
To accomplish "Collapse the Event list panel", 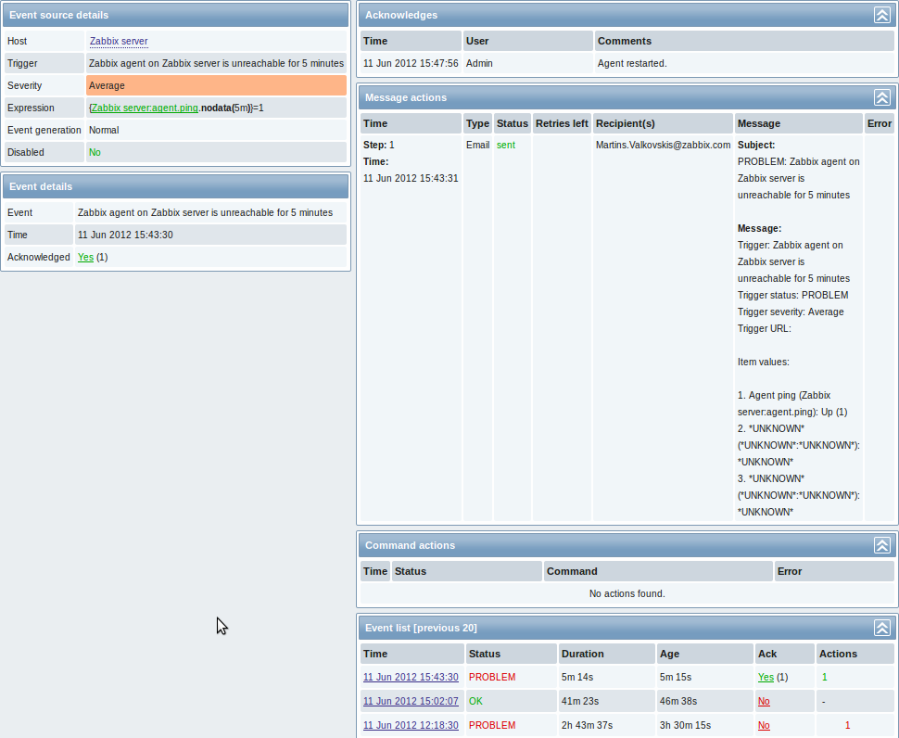I will tap(881, 628).
